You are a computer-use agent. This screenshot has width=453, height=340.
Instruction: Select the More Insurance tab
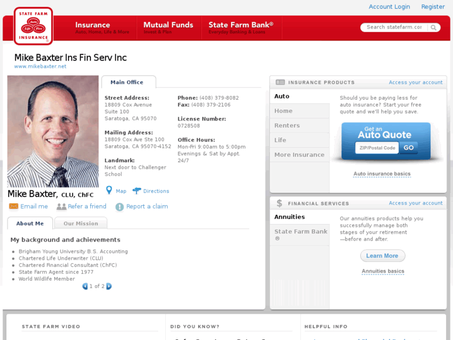click(x=300, y=155)
